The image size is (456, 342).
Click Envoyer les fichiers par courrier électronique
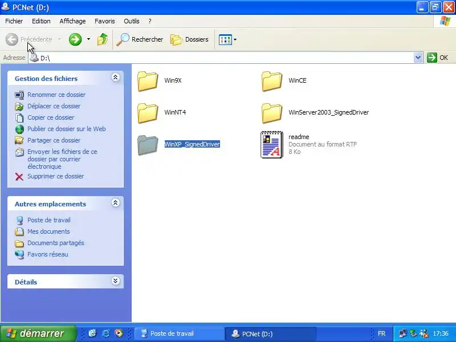62,159
